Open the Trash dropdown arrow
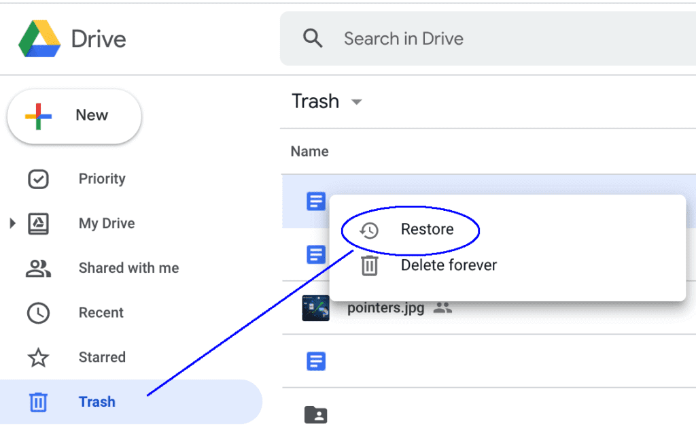This screenshot has width=696, height=434. point(357,101)
